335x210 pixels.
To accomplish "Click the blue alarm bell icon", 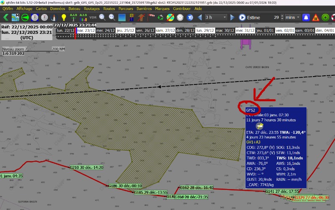I will [306, 18].
